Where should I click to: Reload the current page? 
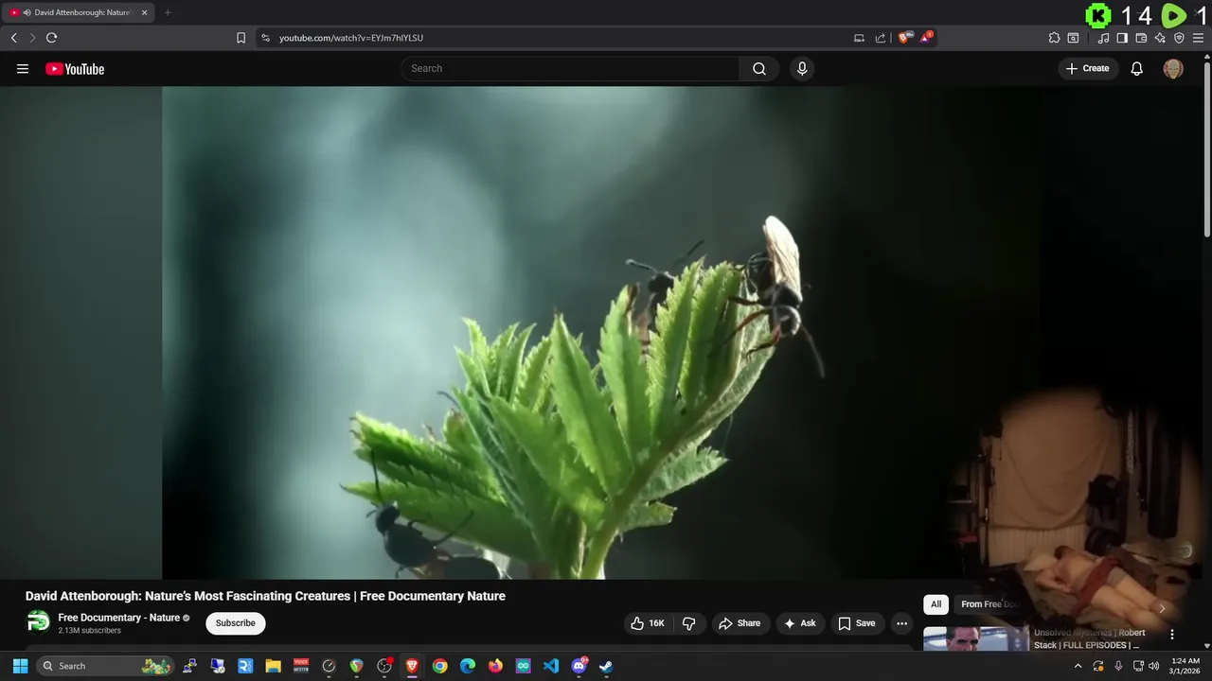pyautogui.click(x=51, y=38)
